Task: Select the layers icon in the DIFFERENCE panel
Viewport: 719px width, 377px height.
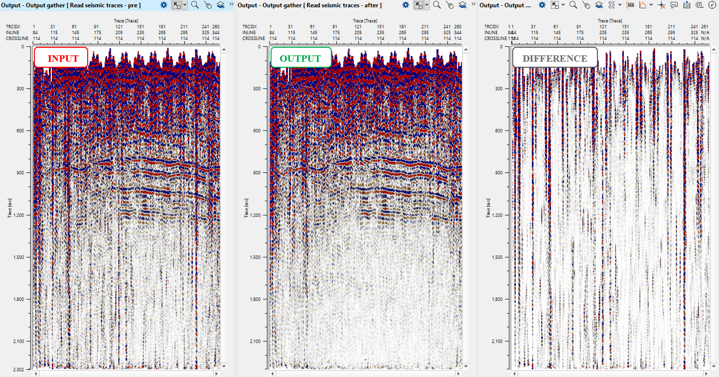Action: pos(599,5)
